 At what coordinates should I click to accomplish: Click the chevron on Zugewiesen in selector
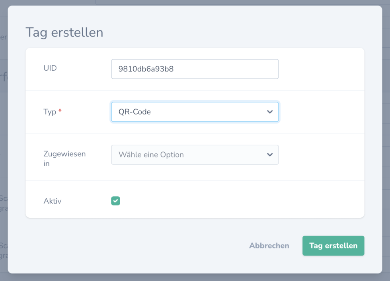click(271, 155)
